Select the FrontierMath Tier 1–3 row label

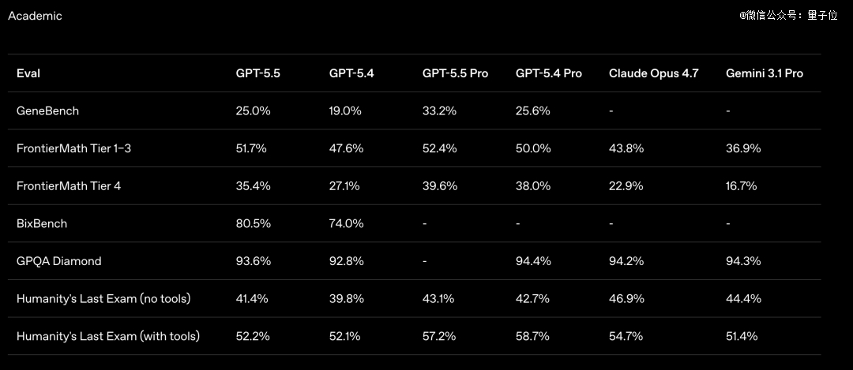73,148
